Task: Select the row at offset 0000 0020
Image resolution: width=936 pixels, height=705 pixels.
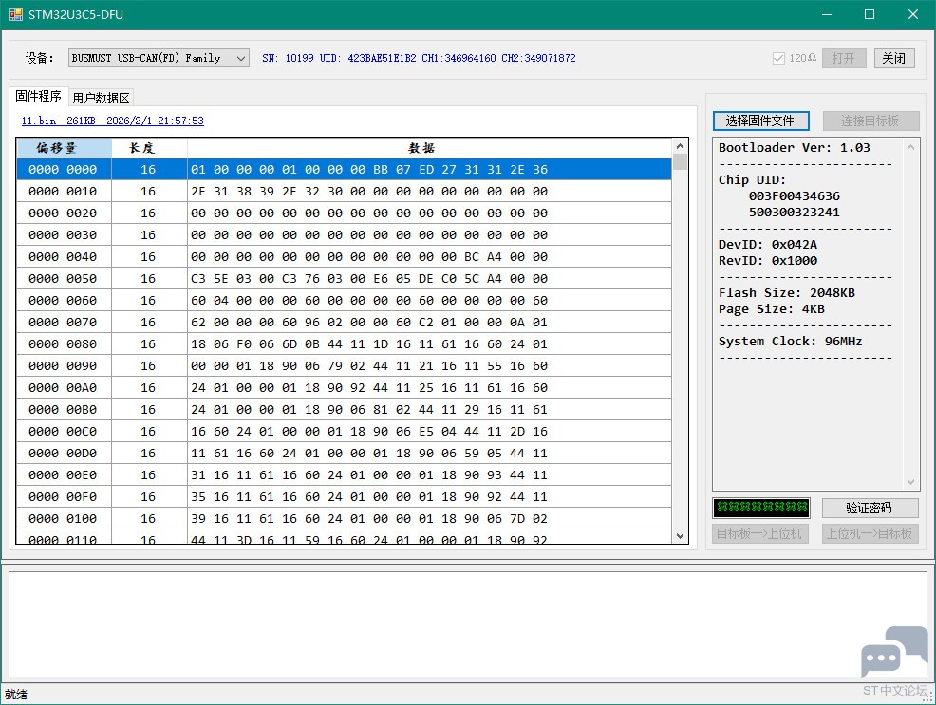Action: tap(344, 213)
